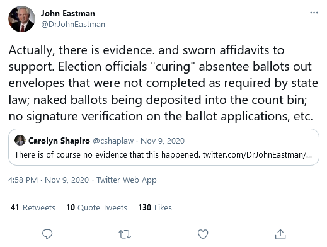Screen dimensions: 327x247
Task: Click the retweet arrows icon
Action: pyautogui.click(x=125, y=234)
